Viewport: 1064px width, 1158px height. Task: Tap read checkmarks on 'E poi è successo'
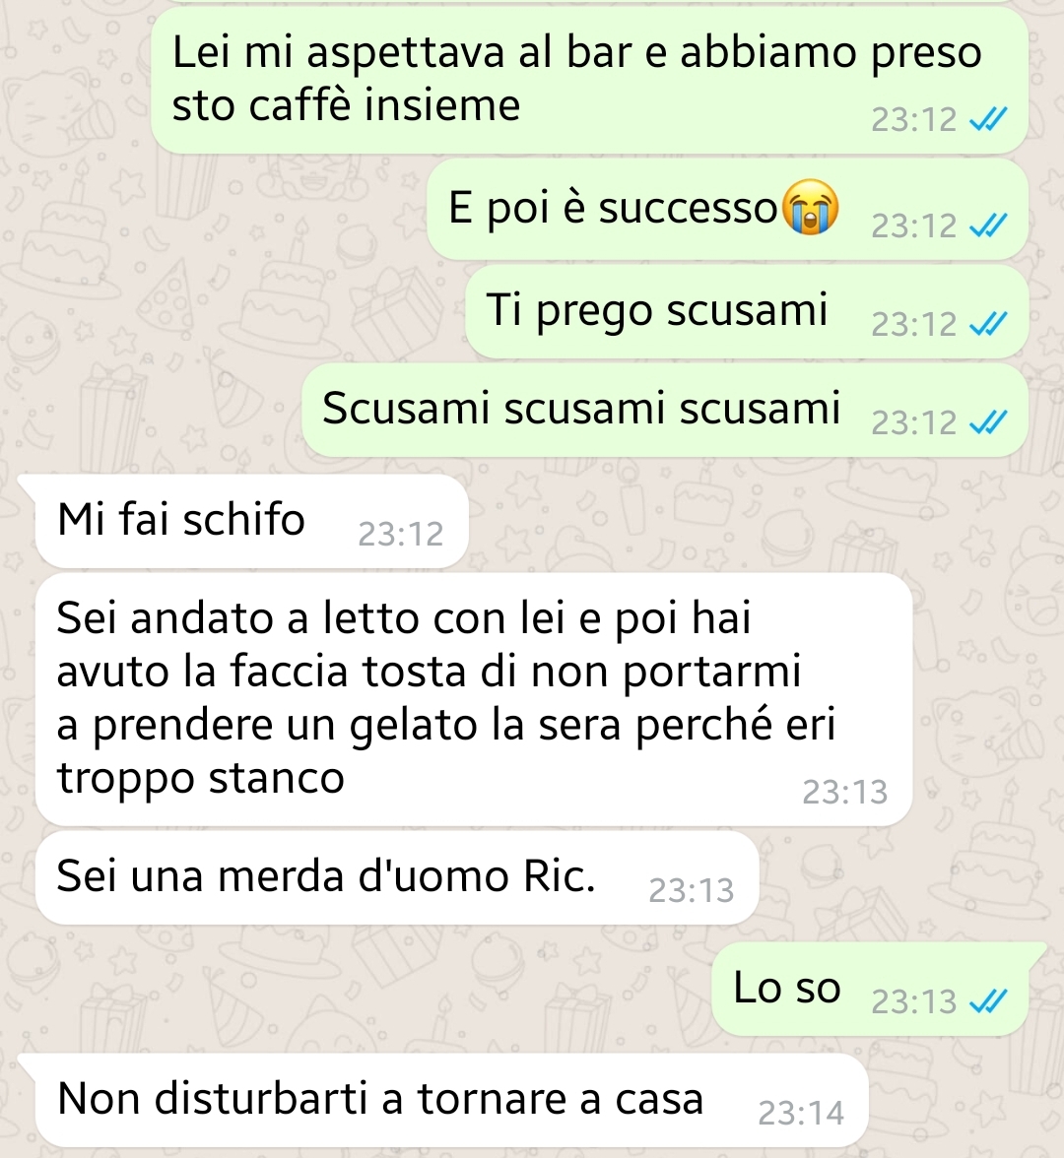(x=988, y=226)
